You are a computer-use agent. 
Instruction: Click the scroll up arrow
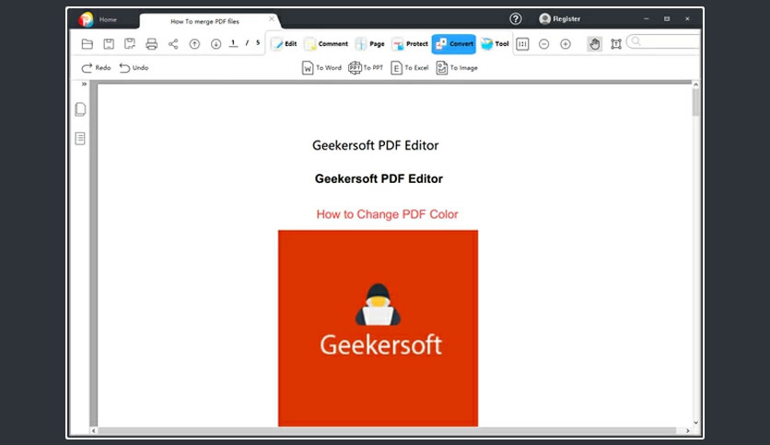point(695,85)
